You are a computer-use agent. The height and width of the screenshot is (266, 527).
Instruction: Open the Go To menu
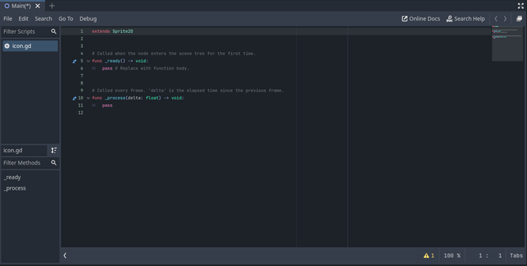coord(66,19)
